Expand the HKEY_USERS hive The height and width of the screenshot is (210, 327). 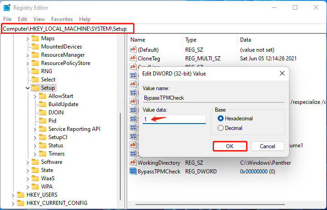click(x=12, y=195)
